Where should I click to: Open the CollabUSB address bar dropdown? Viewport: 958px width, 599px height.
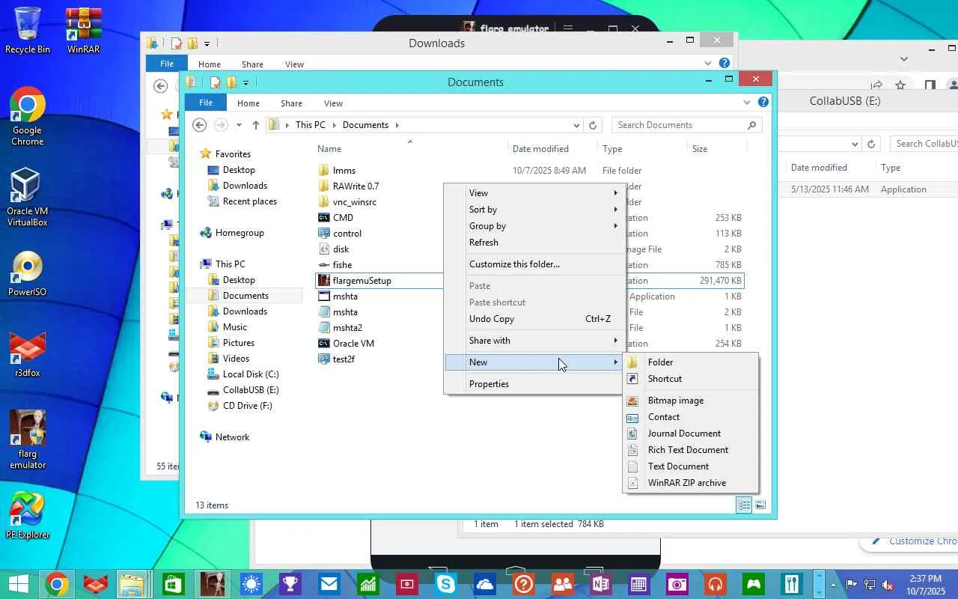pos(855,144)
